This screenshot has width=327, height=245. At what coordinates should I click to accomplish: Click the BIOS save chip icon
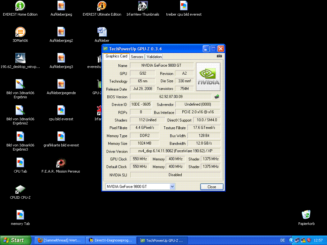(217, 96)
